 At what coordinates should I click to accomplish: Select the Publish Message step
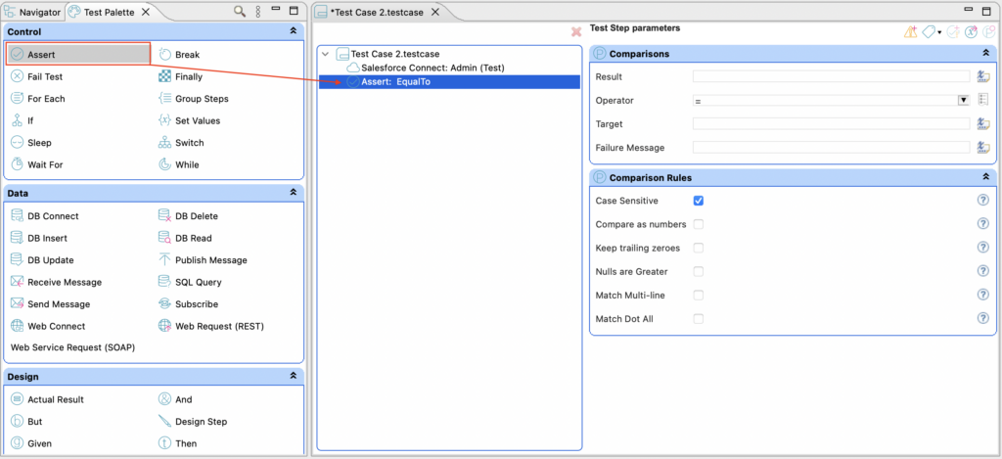point(203,260)
